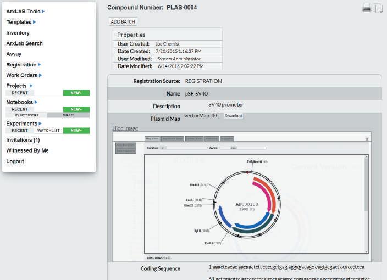The height and width of the screenshot is (280, 387).
Task: Expand the Work Orders arrow
Action: point(41,75)
